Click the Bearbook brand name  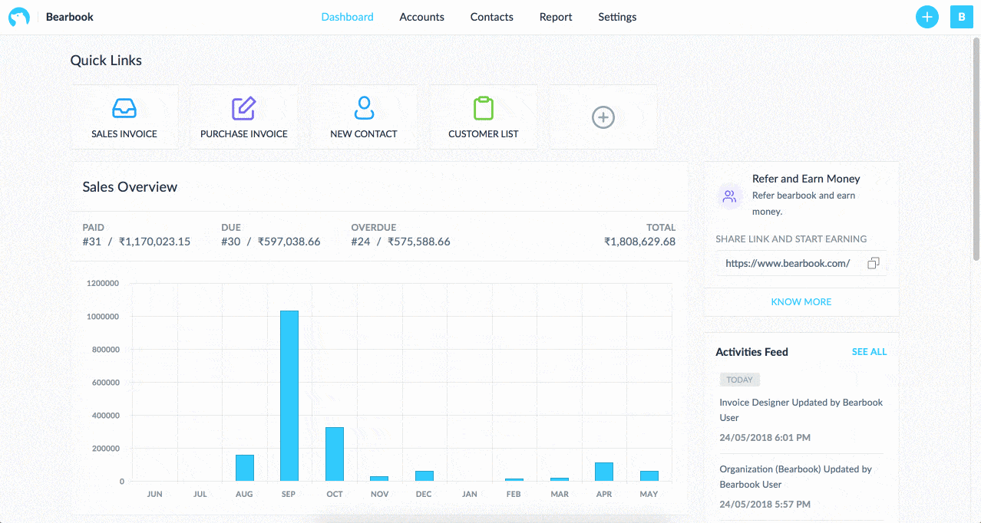coord(70,17)
